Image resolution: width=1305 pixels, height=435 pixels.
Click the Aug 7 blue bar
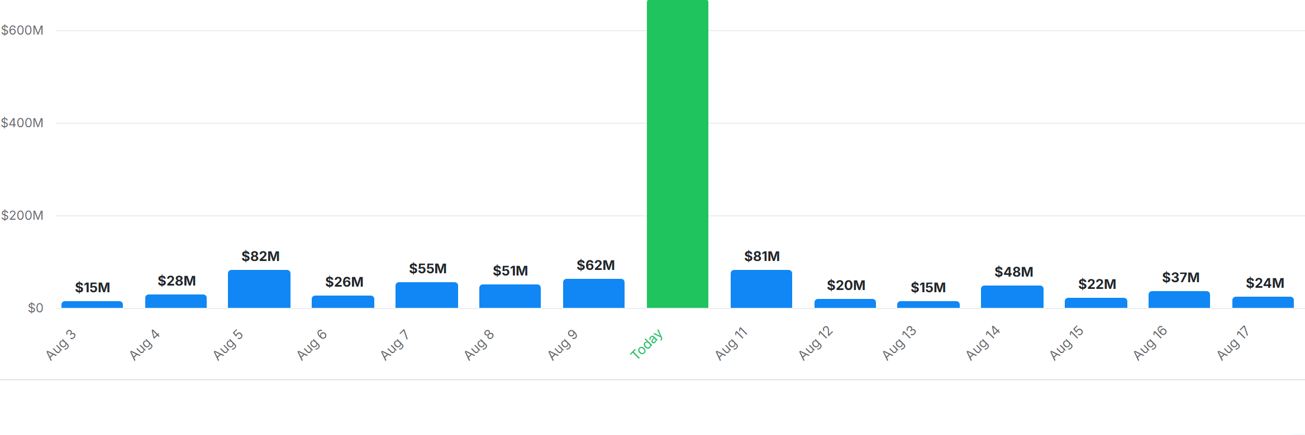pyautogui.click(x=427, y=295)
